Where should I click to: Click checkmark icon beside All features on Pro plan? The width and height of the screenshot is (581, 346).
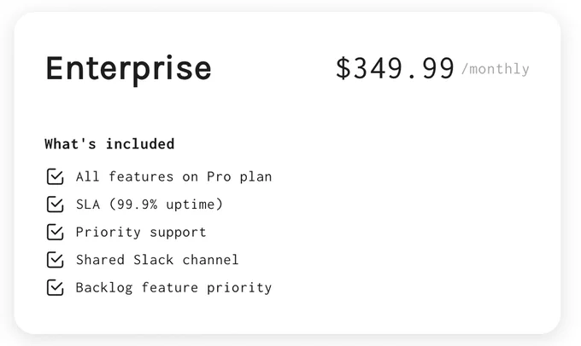point(56,176)
